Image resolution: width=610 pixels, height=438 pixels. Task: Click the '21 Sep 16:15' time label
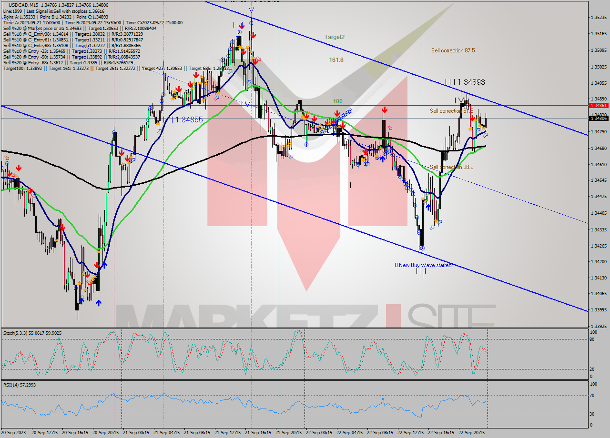click(258, 433)
